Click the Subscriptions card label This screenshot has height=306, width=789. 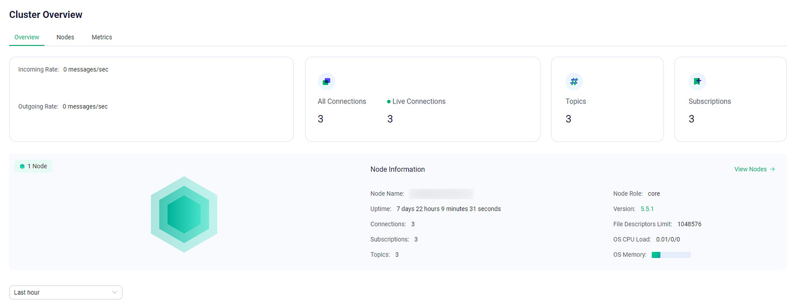(x=710, y=101)
